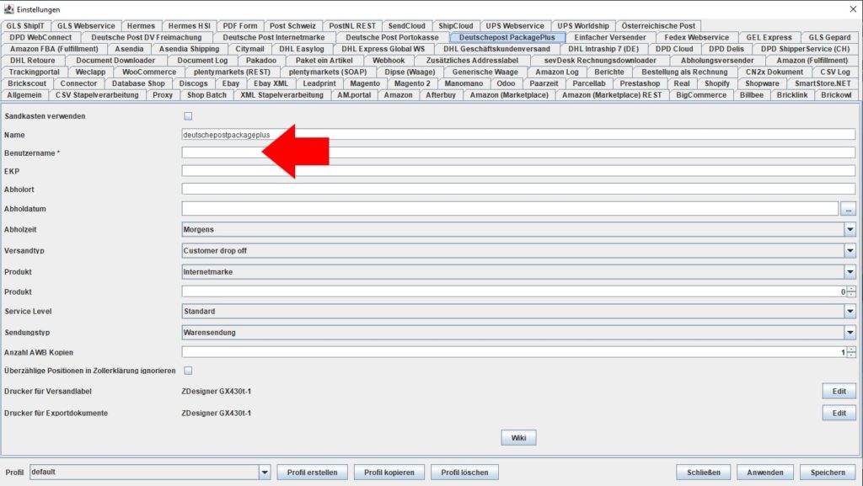Click the Abholort text field
Viewport: 863px width, 486px height.
point(518,190)
